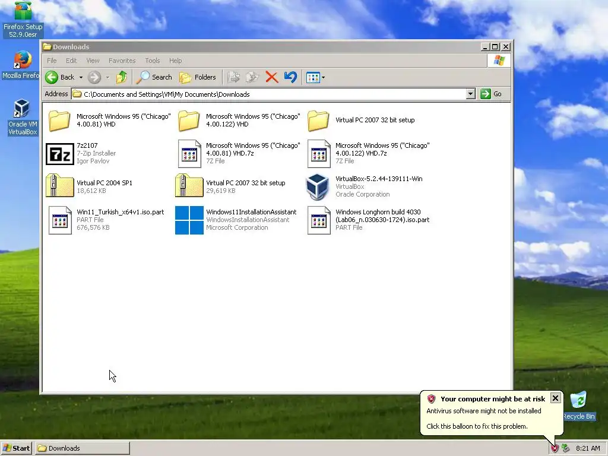Open the Search pane
Image resolution: width=608 pixels, height=456 pixels.
[154, 77]
